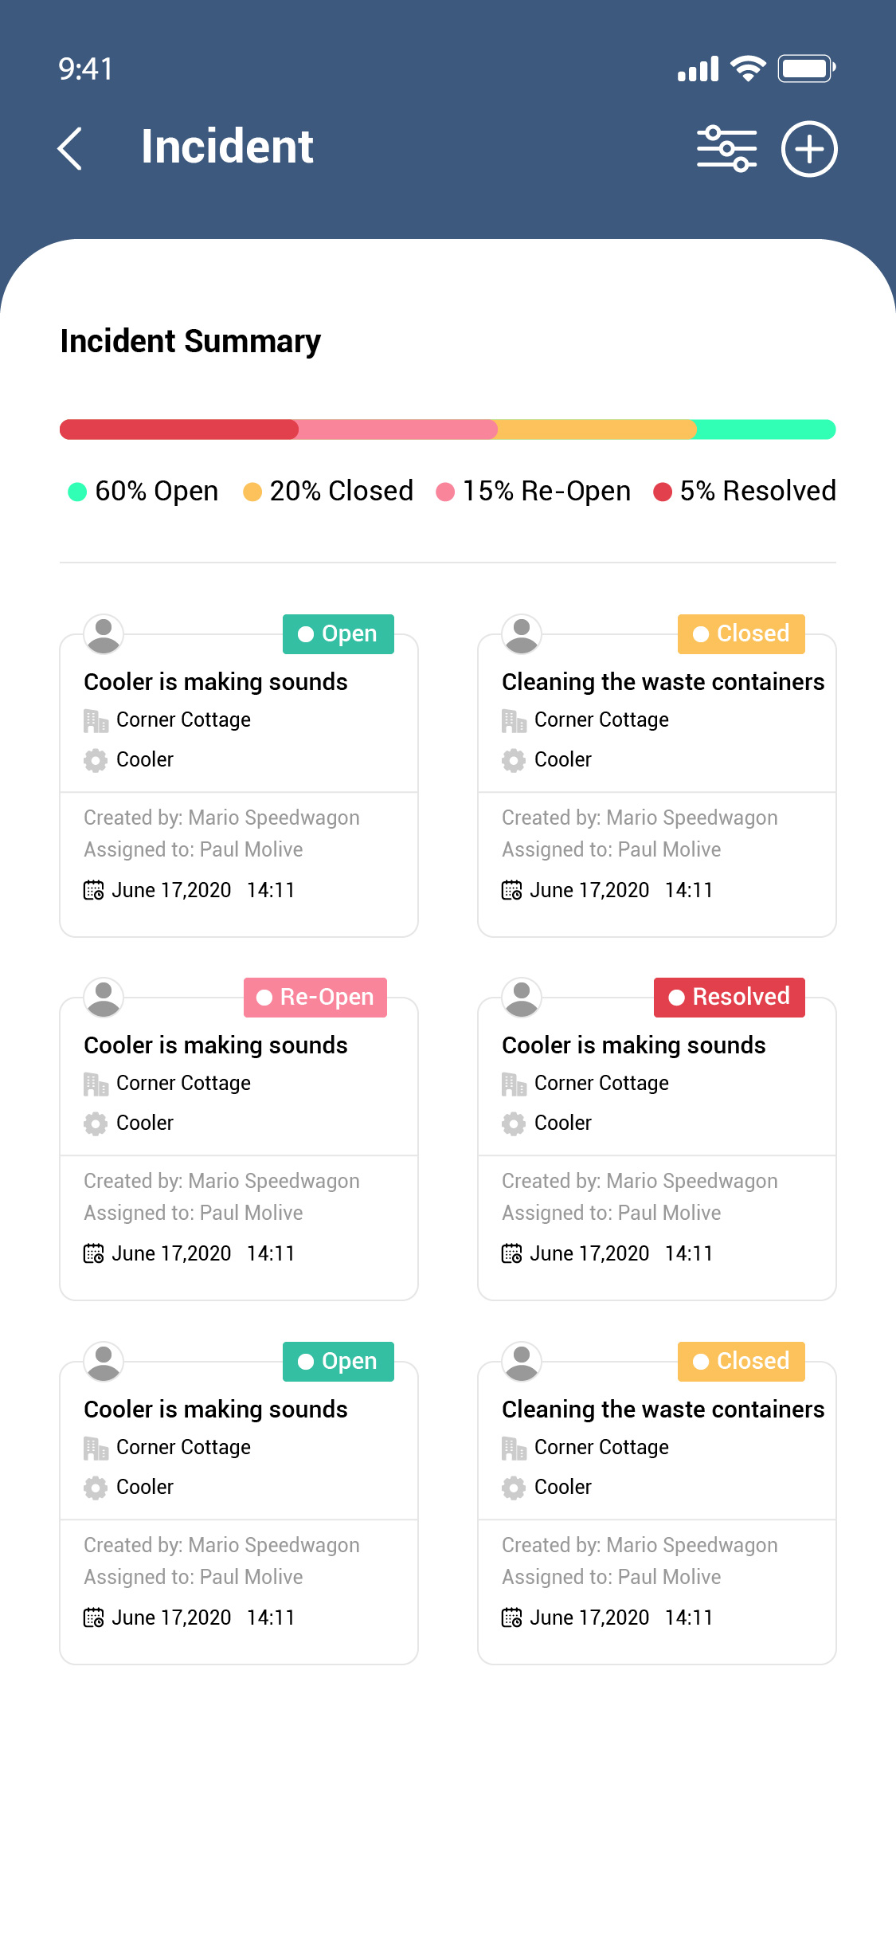
Task: Open first Cleaning the waste containers title
Action: tap(663, 682)
